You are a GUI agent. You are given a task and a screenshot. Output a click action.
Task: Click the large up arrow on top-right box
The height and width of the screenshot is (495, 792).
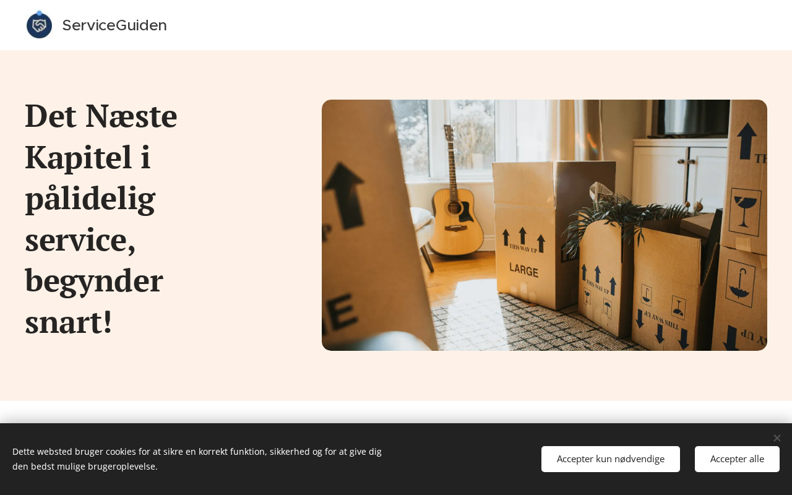(747, 139)
